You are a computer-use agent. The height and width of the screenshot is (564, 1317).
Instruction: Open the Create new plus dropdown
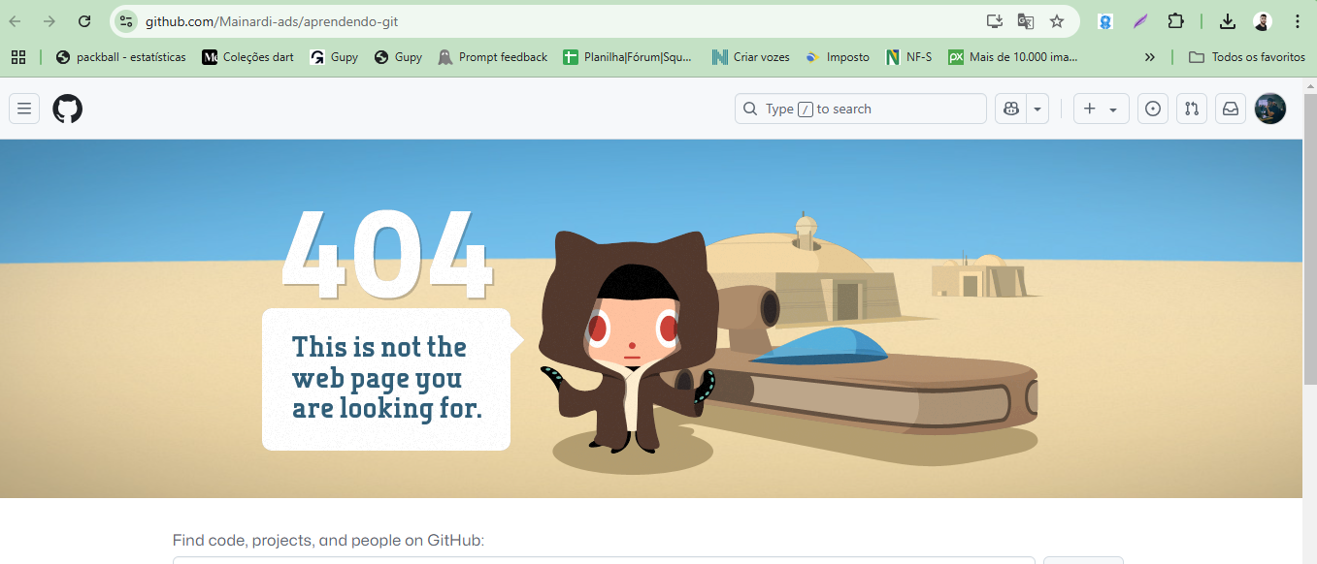click(1100, 109)
